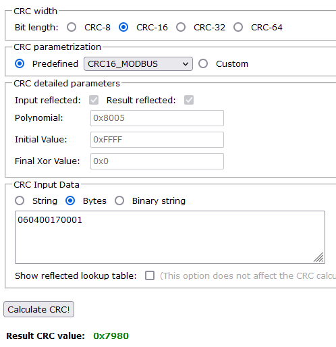Click the Initial Value field 0xFFFF
Screen dimensions: 336x347
coord(157,140)
